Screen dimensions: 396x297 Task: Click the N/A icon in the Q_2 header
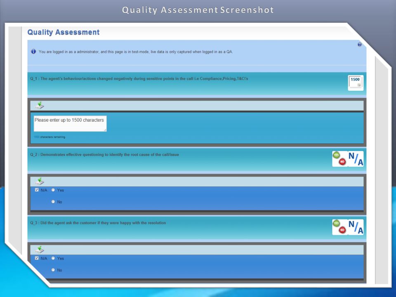click(x=356, y=158)
